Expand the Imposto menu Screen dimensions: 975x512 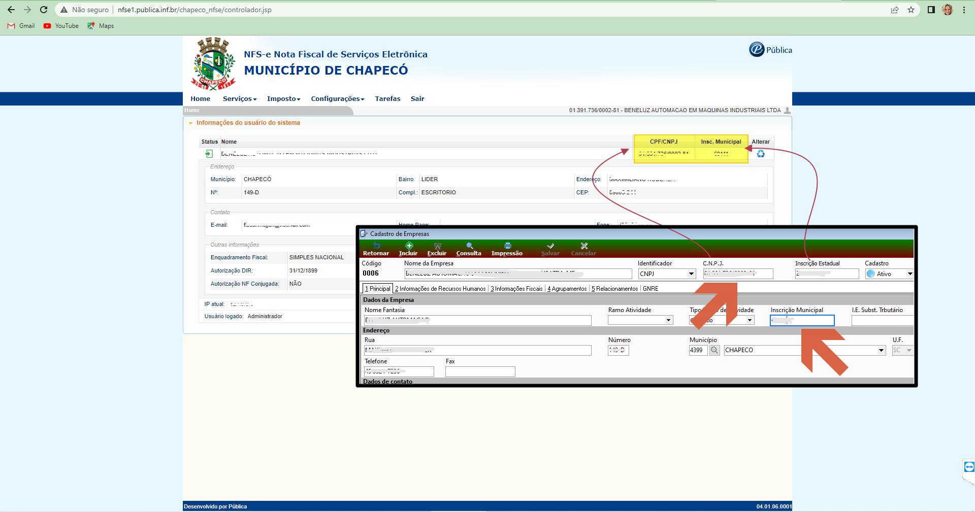284,99
